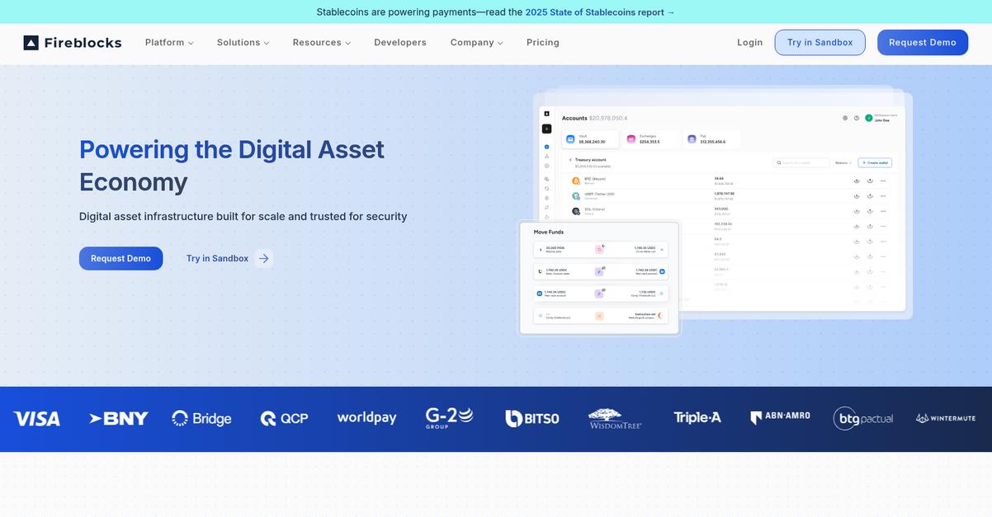The width and height of the screenshot is (992, 517).
Task: Expand the Solutions menu
Action: pyautogui.click(x=243, y=42)
